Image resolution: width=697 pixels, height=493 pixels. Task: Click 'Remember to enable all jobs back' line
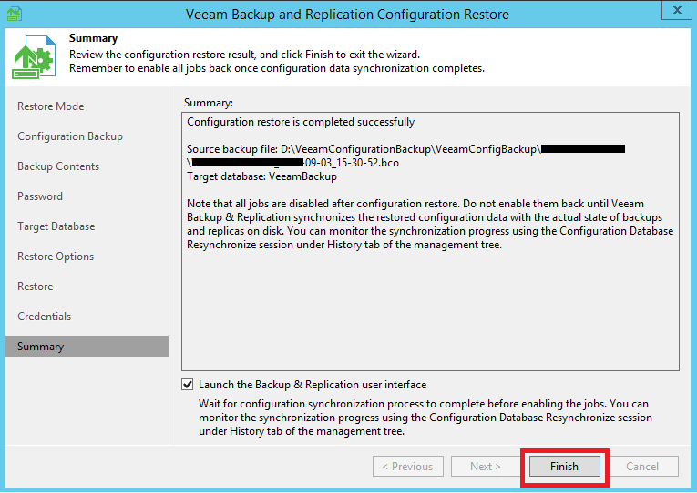(x=276, y=68)
